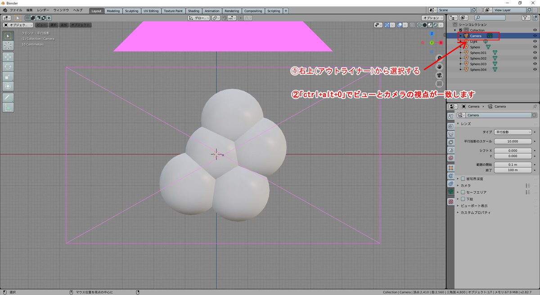Open the lens タイプ 平行投影 dropdown
The height and width of the screenshot is (295, 540).
513,132
